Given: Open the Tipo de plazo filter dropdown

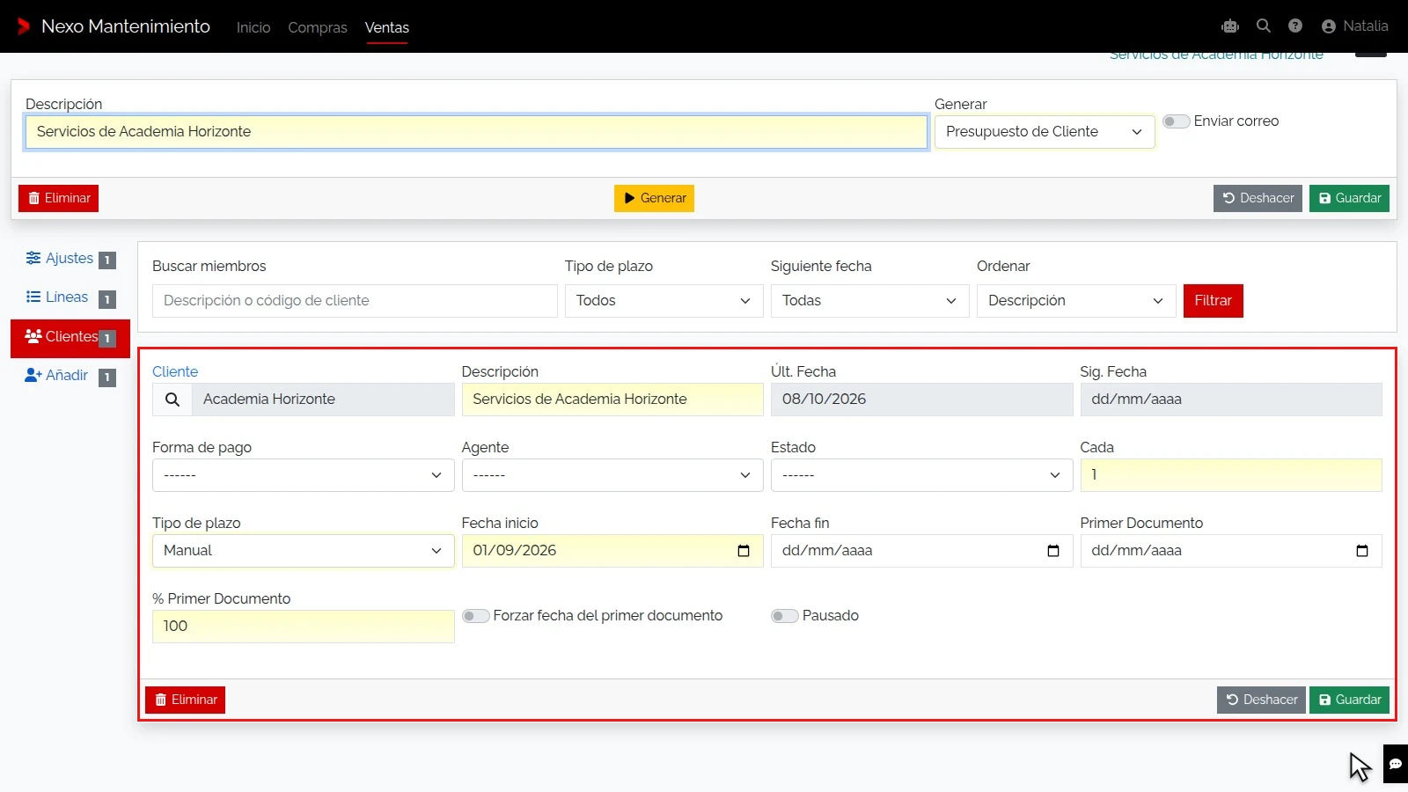Looking at the screenshot, I should 664,301.
